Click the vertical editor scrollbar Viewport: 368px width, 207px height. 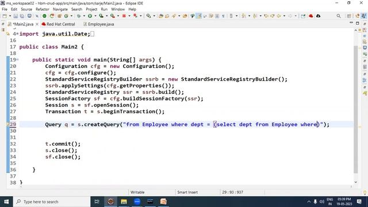[355, 109]
